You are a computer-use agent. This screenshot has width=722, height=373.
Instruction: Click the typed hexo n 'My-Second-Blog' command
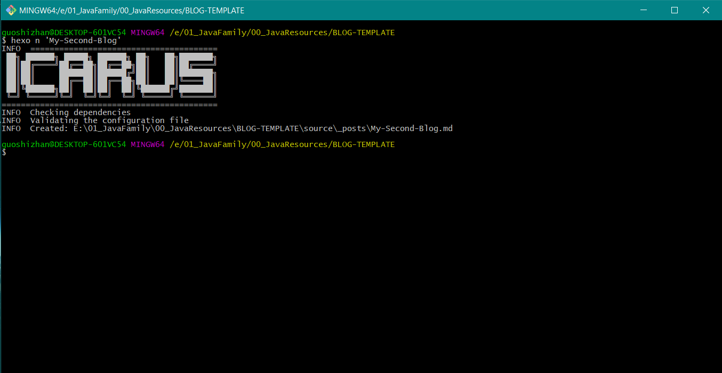(66, 40)
